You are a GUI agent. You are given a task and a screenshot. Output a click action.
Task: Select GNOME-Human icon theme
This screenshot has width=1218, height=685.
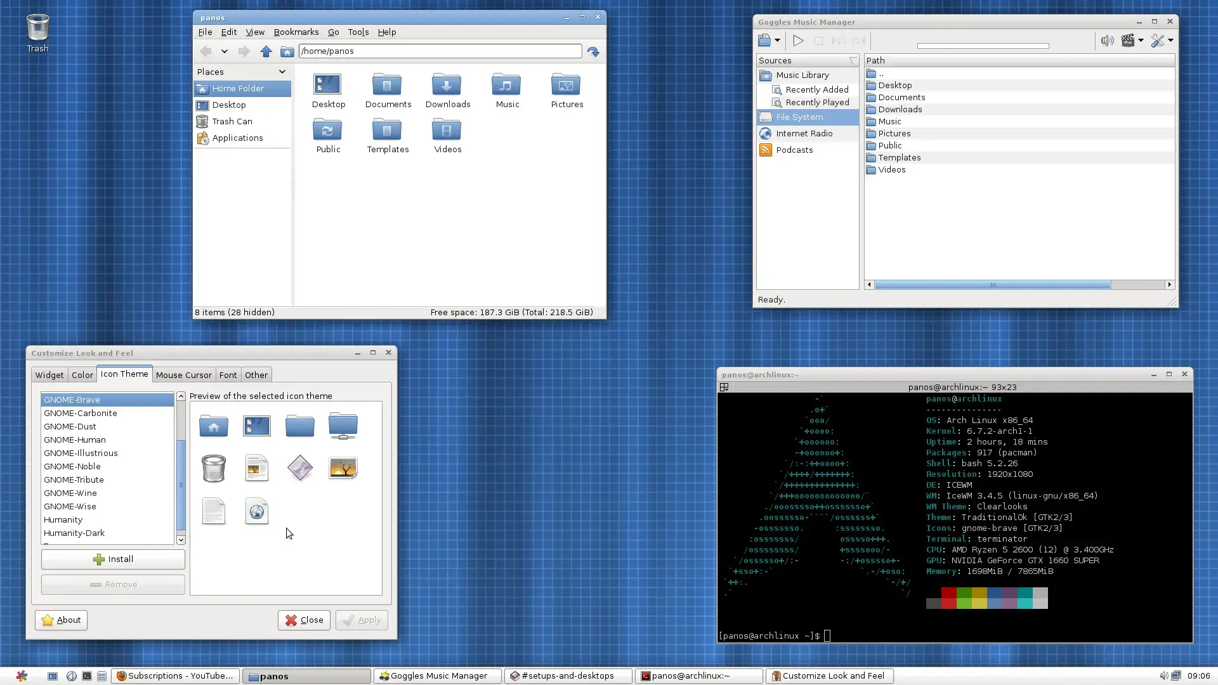tap(107, 440)
